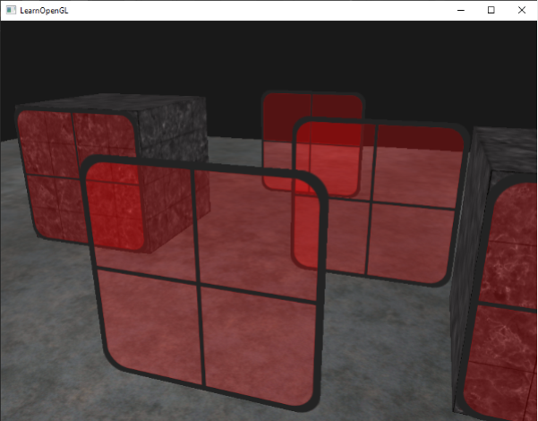Close the LearnOpenGL window
Image resolution: width=538 pixels, height=421 pixels.
522,11
